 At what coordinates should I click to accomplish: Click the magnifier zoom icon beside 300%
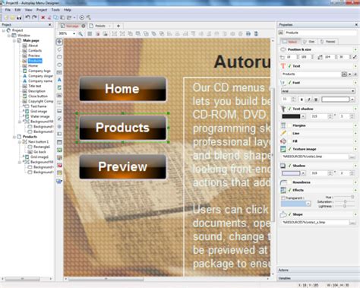tap(81, 33)
